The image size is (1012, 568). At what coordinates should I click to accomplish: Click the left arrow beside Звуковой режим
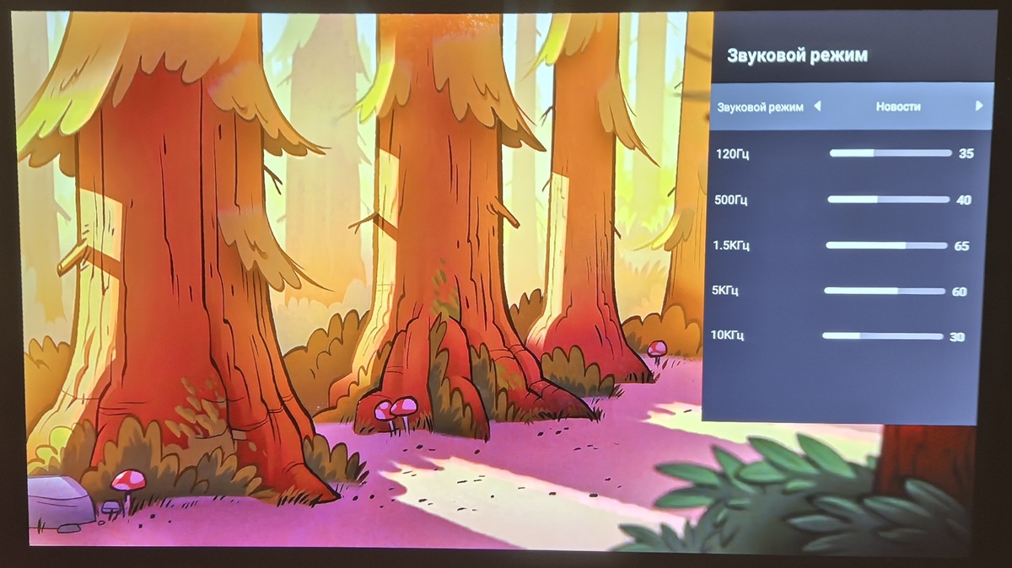817,107
